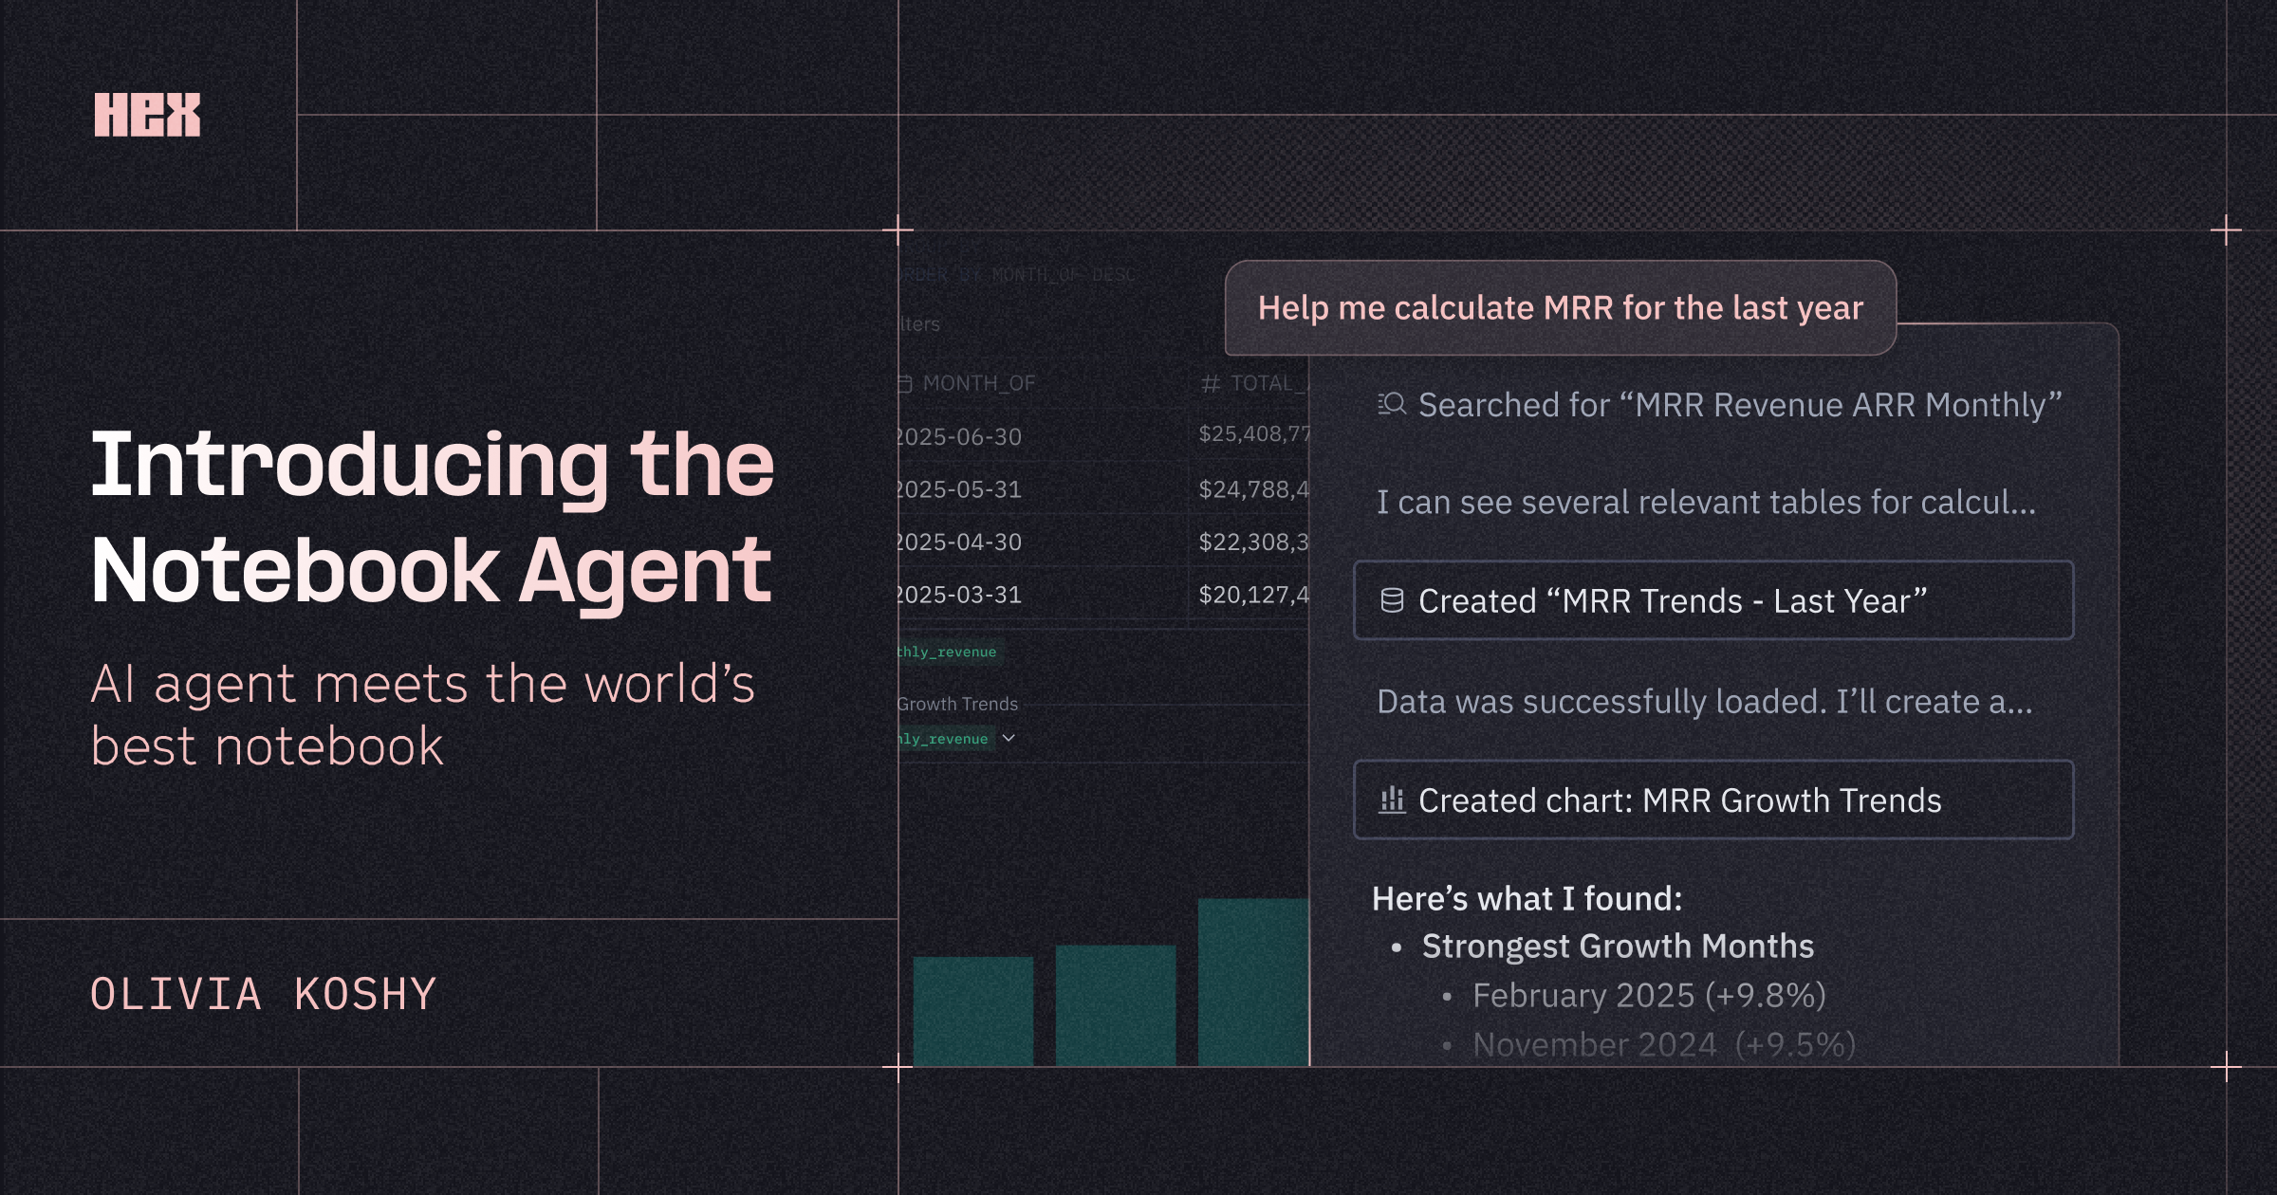Screen dimensions: 2277x1195
Task: Click the database icon in "Created MRR Trends"
Action: [1392, 600]
